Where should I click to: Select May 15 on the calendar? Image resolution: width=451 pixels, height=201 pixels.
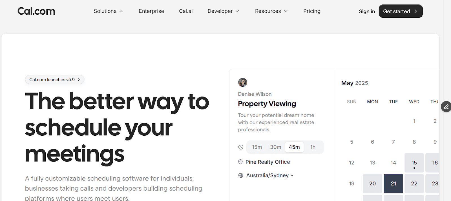414,163
